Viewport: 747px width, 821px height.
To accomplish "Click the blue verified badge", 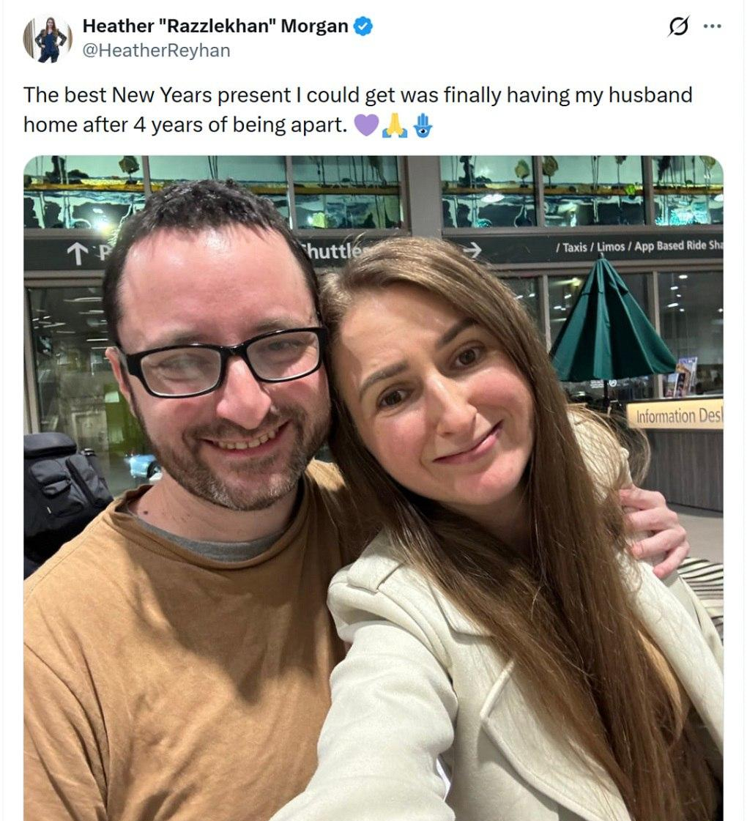I will [x=363, y=26].
